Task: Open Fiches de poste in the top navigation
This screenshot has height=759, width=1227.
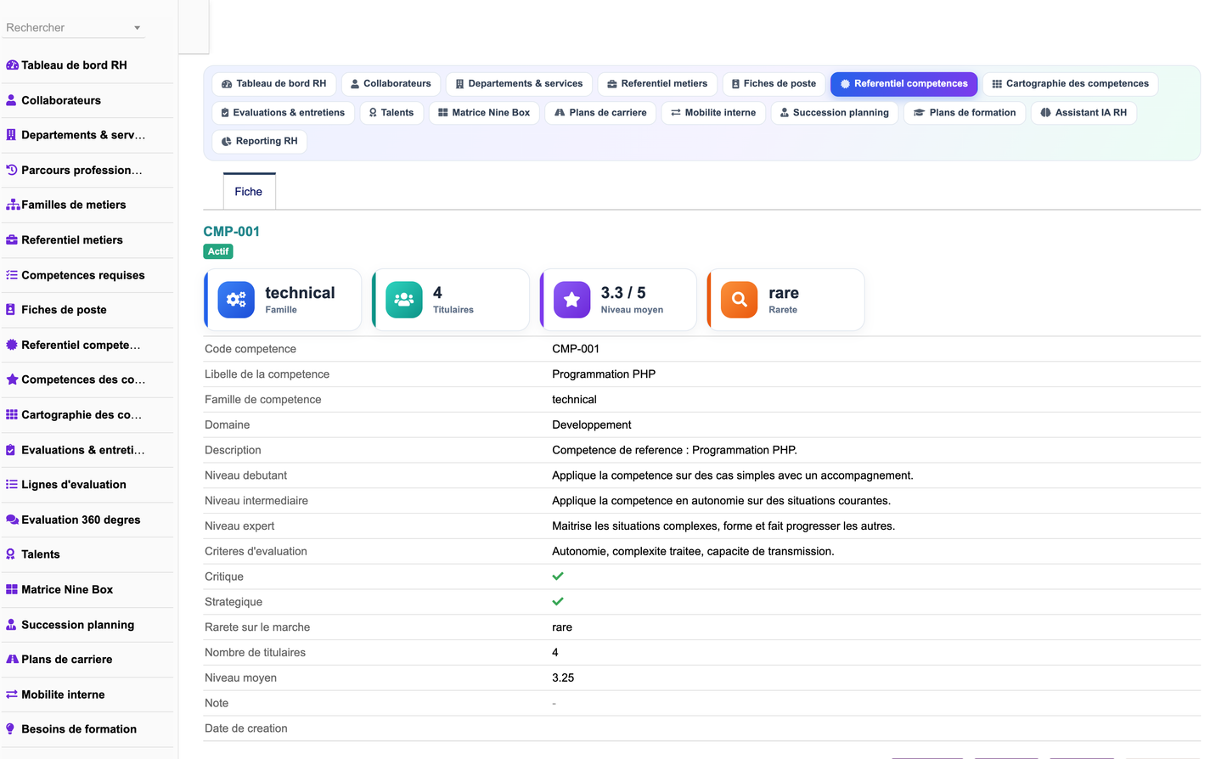Action: tap(774, 84)
